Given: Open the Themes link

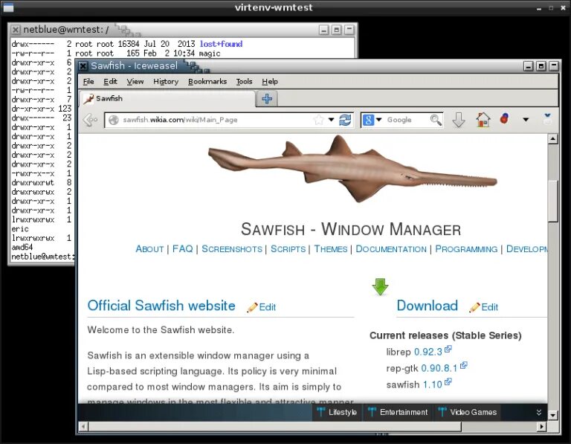Looking at the screenshot, I should click(331, 249).
